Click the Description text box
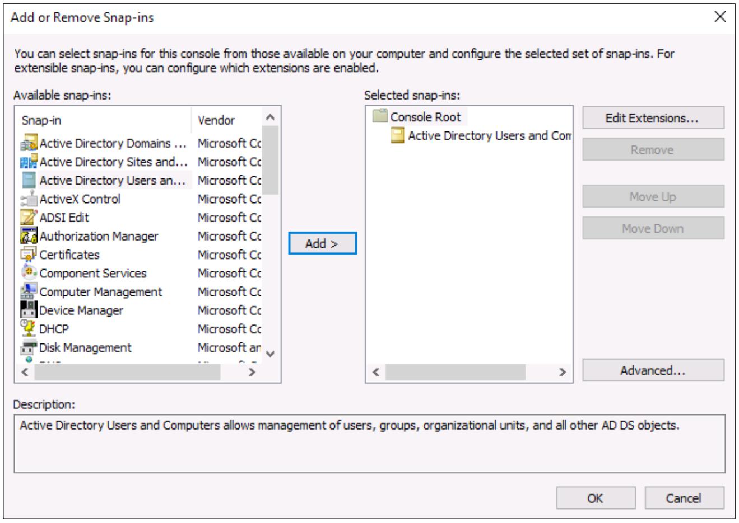The width and height of the screenshot is (739, 523). point(369,444)
